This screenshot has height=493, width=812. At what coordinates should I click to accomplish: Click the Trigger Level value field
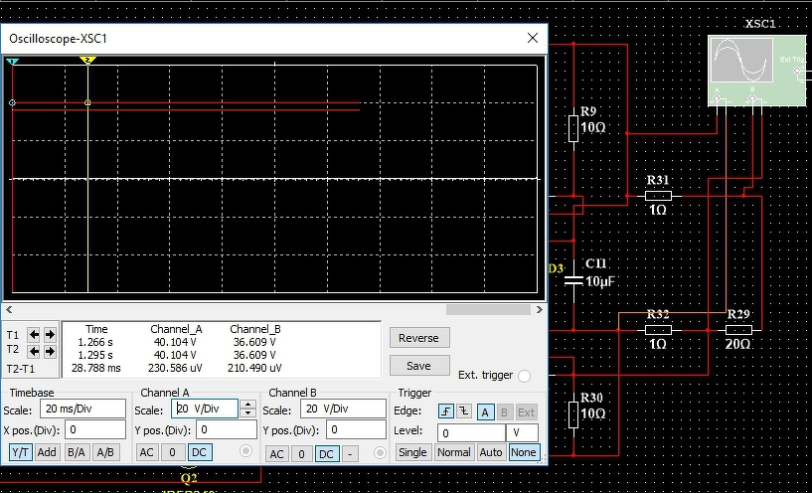tap(471, 433)
